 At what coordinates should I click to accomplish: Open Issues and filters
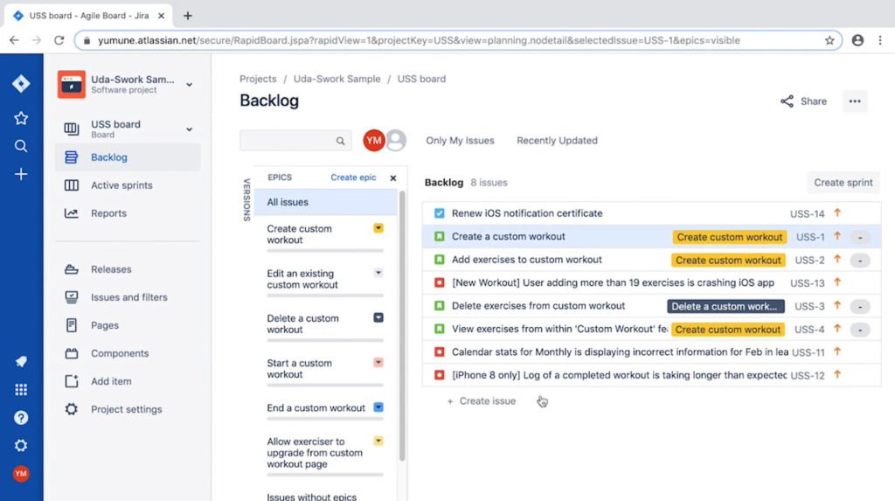(128, 297)
